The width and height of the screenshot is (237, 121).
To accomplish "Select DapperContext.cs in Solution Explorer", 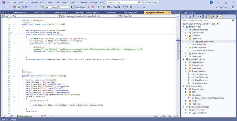I will (199, 113).
